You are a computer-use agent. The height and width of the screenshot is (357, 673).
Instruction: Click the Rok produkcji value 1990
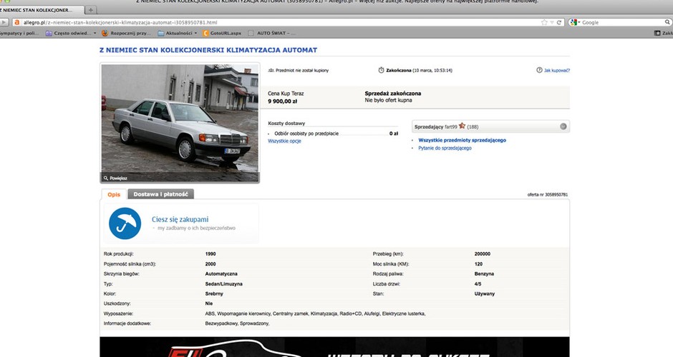pyautogui.click(x=210, y=254)
